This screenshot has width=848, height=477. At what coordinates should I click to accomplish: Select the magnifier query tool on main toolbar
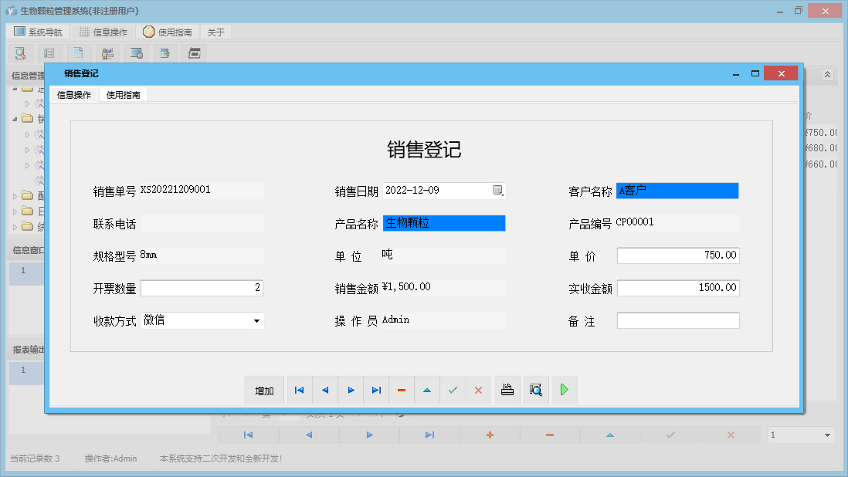click(x=19, y=53)
